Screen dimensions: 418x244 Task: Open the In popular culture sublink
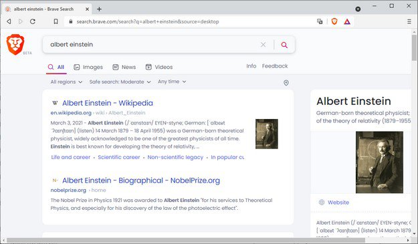point(227,157)
